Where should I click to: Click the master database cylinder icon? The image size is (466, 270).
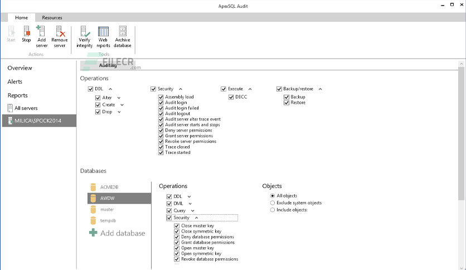coord(93,209)
